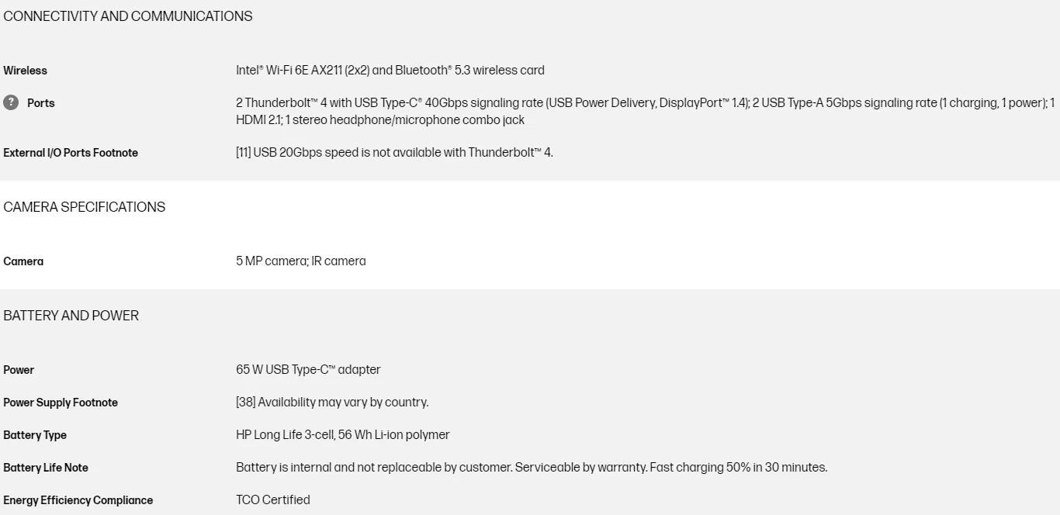The width and height of the screenshot is (1060, 515).
Task: Click the Camera spec label
Action: coord(23,261)
